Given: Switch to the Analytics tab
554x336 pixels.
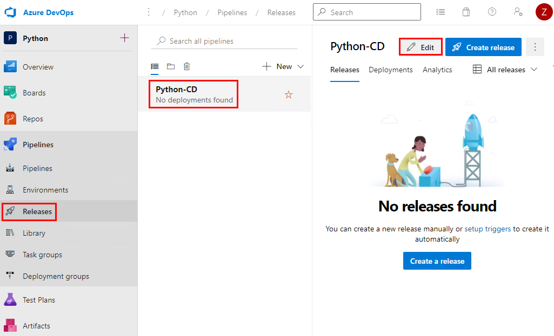Looking at the screenshot, I should click(437, 70).
